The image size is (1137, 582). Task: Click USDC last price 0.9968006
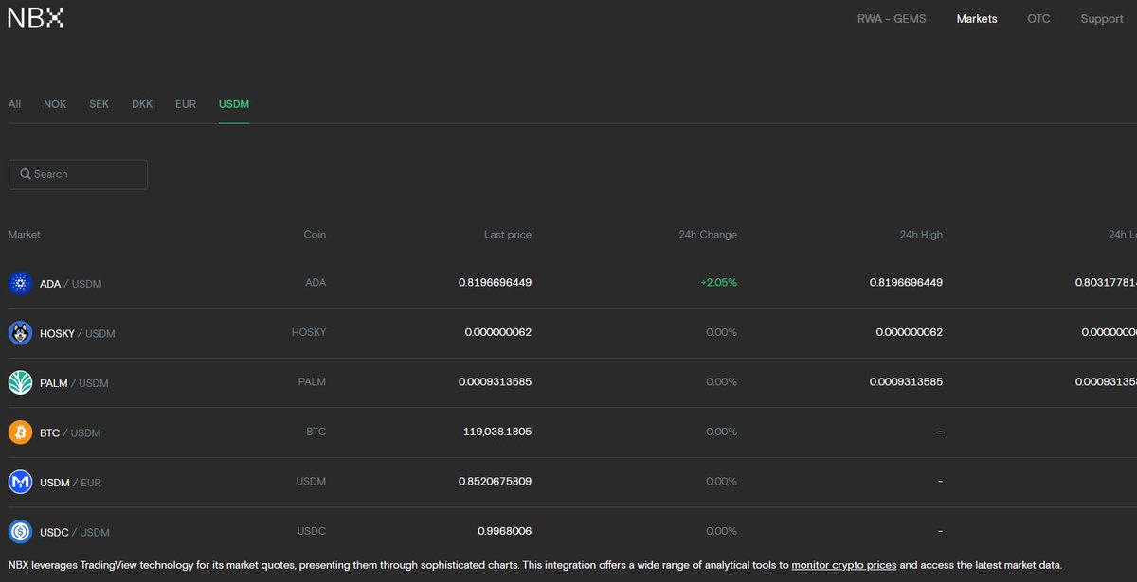point(504,531)
